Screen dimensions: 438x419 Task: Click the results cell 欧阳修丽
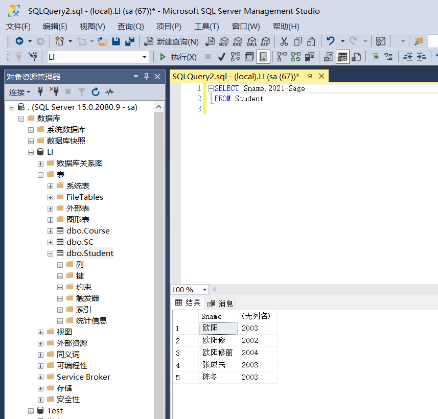tap(218, 353)
